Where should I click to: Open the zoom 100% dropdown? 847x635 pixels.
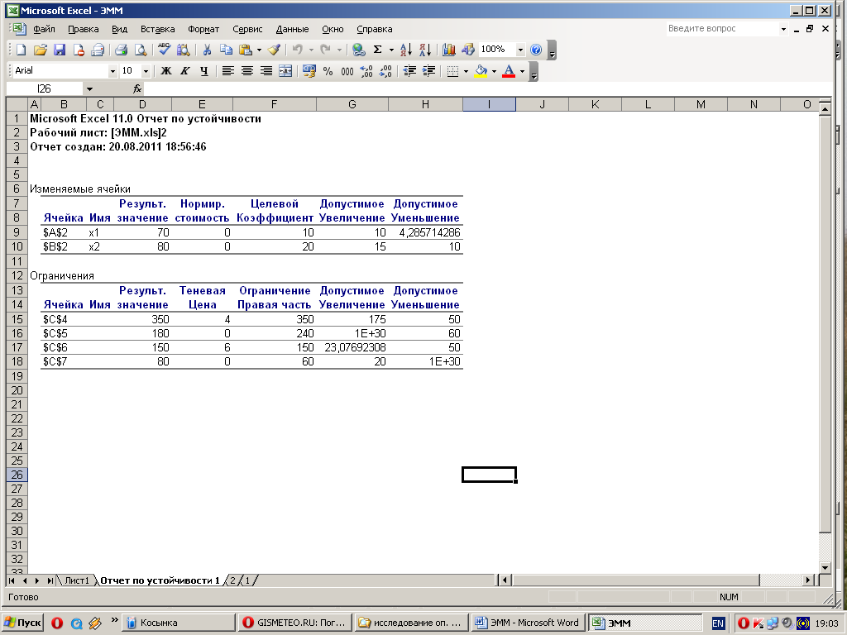[520, 50]
